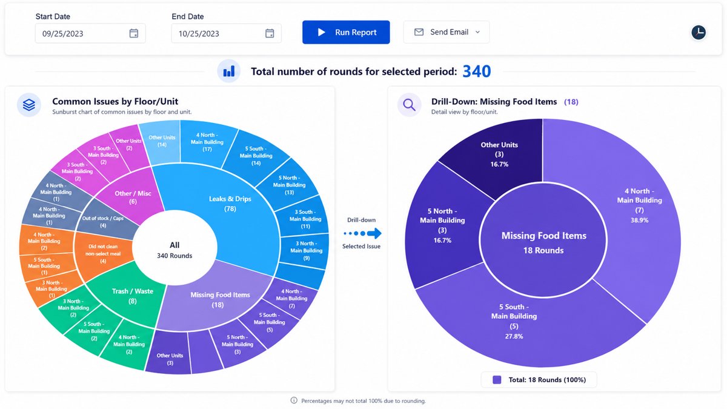The width and height of the screenshot is (727, 409).
Task: Click the total rounds value 340
Action: pyautogui.click(x=477, y=71)
